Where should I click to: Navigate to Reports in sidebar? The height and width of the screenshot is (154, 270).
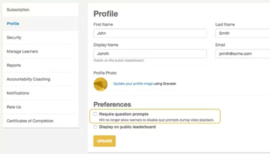pos(14,65)
